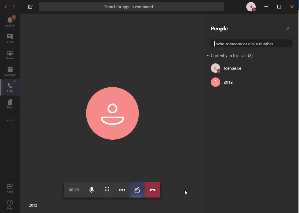Viewport: 299px width, 213px height.
Task: Open the Teams section
Action: pos(10,55)
